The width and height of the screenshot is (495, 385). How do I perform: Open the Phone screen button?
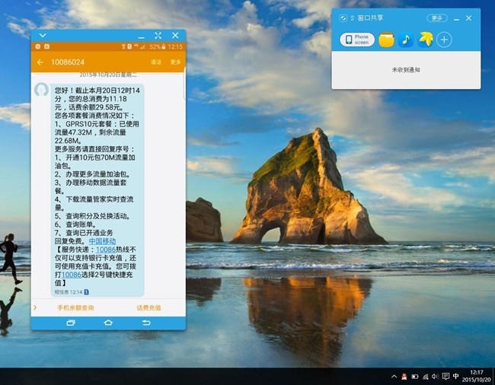point(357,40)
